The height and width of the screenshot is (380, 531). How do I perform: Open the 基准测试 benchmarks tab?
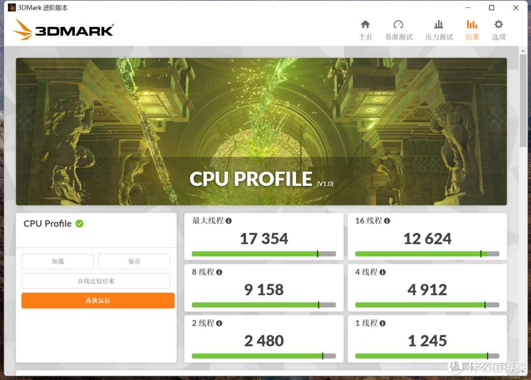point(399,30)
